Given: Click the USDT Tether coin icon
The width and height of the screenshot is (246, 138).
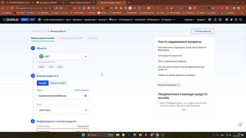Looking at the screenshot, I should click(x=41, y=56).
